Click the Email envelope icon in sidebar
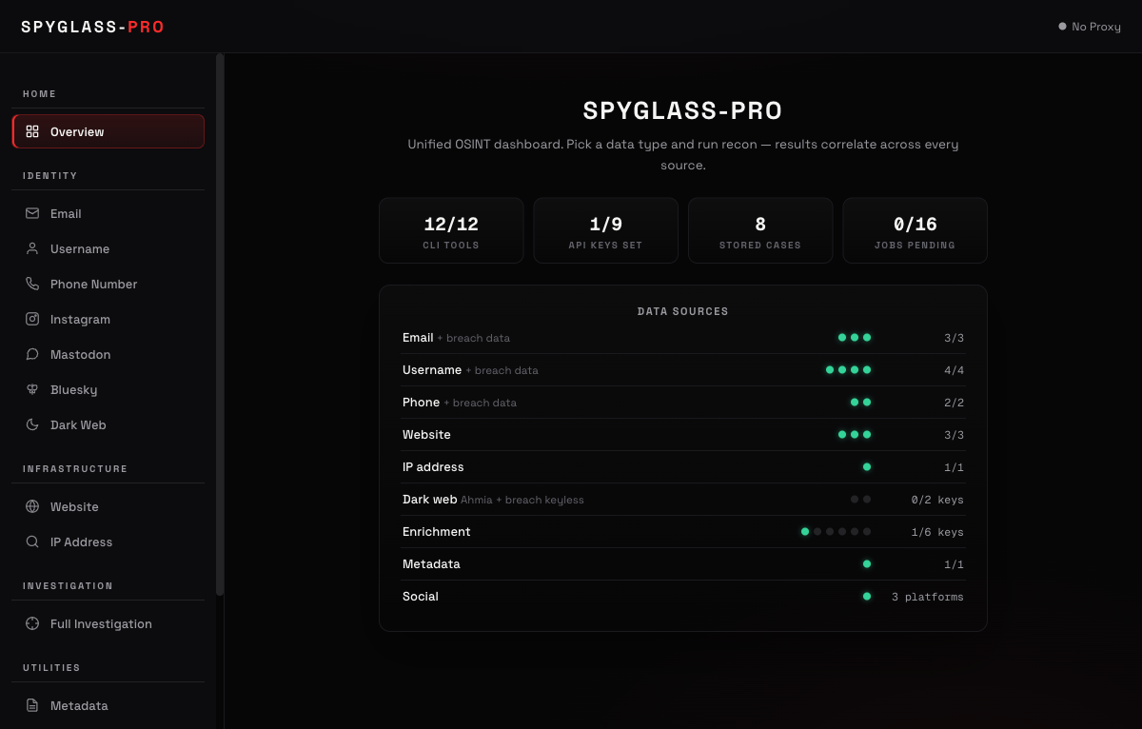This screenshot has height=729, width=1142. coord(32,213)
